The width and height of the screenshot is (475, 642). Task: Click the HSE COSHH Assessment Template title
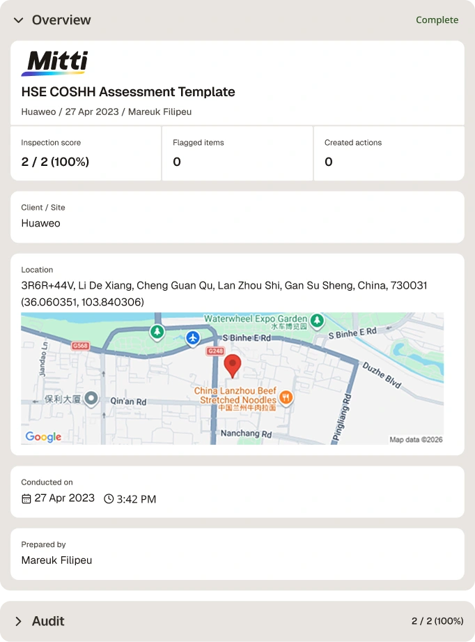pyautogui.click(x=128, y=92)
